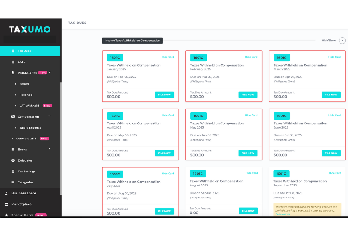The image size is (348, 236).
Task: Expand the Books menu chevron
Action: pyautogui.click(x=50, y=149)
